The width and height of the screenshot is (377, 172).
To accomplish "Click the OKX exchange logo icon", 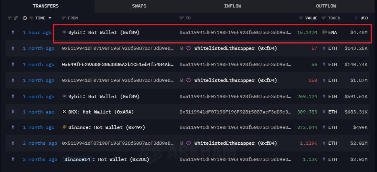I will [64, 112].
